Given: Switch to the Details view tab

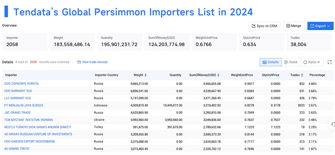Looking at the screenshot, I should coord(271,62).
